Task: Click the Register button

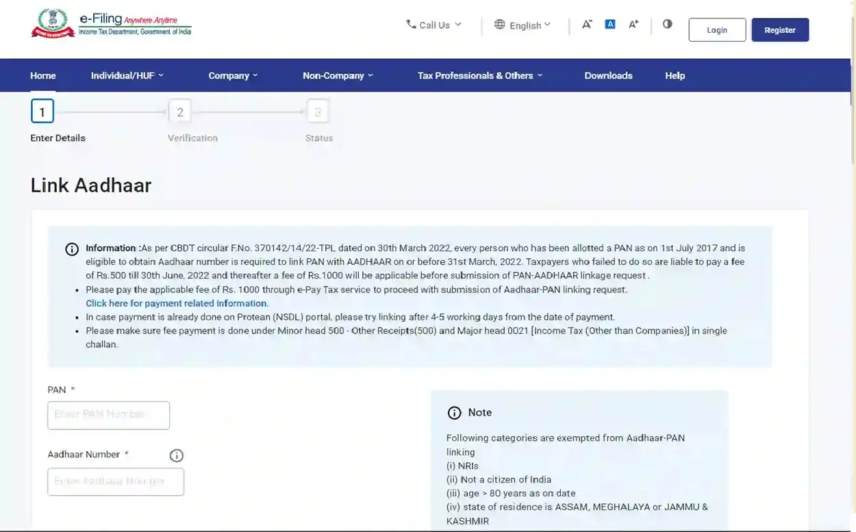Action: tap(779, 30)
